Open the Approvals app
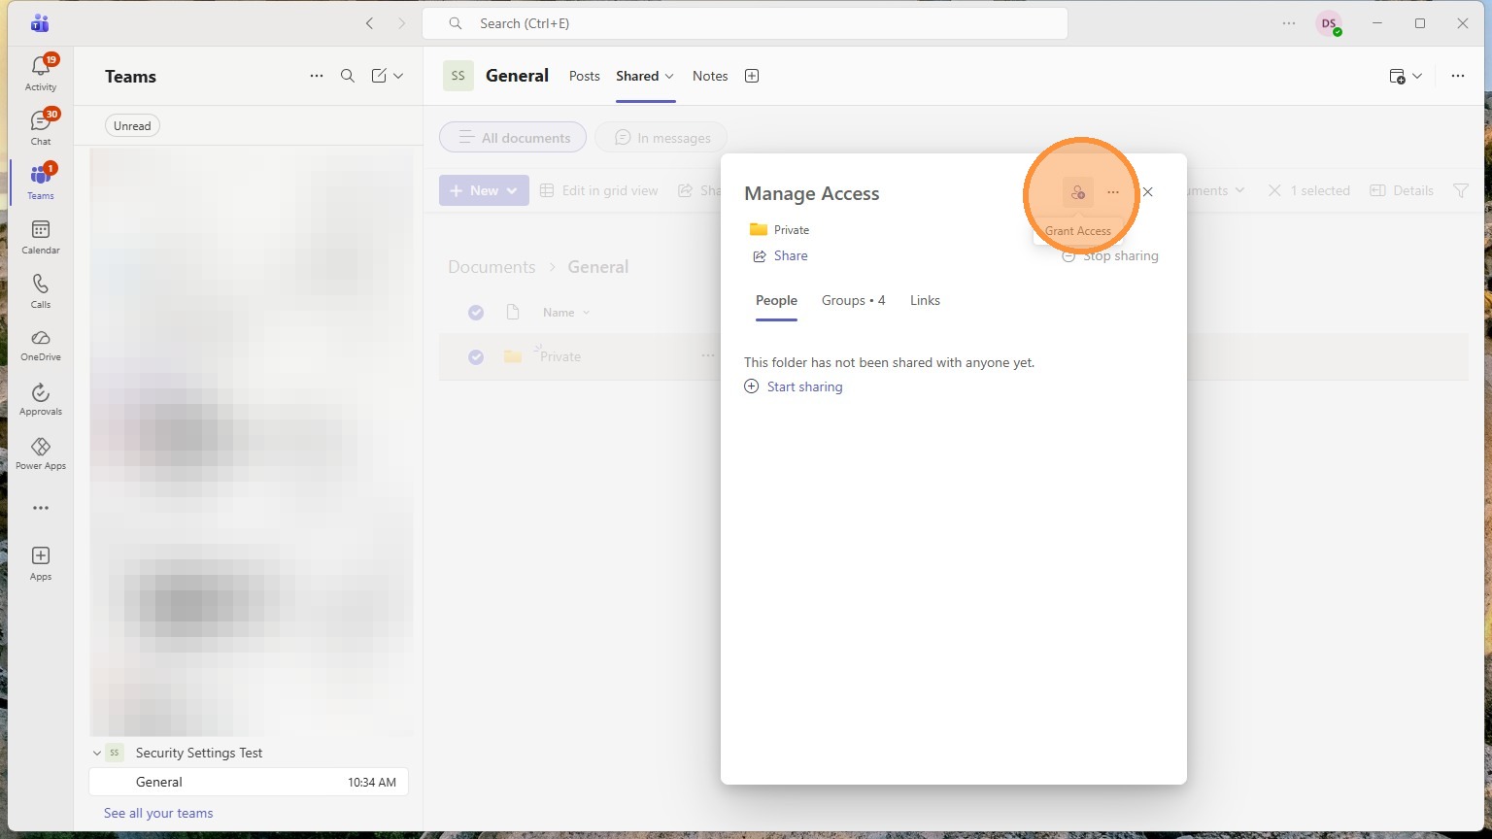1492x839 pixels. coord(41,399)
